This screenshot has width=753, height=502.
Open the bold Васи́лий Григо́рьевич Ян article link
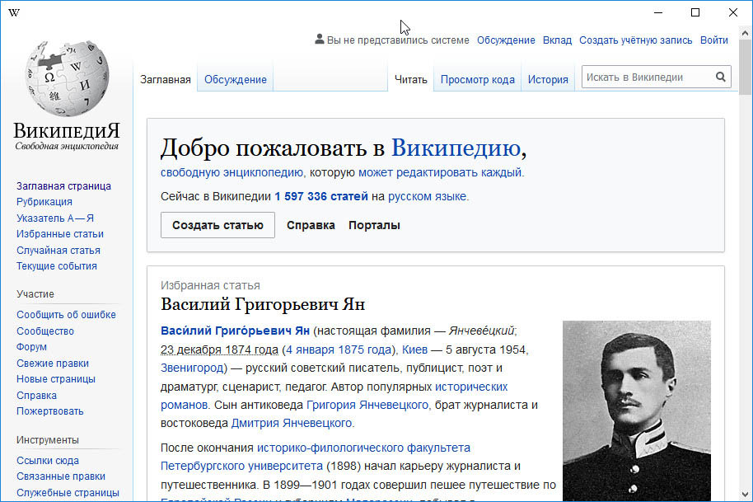coord(236,331)
